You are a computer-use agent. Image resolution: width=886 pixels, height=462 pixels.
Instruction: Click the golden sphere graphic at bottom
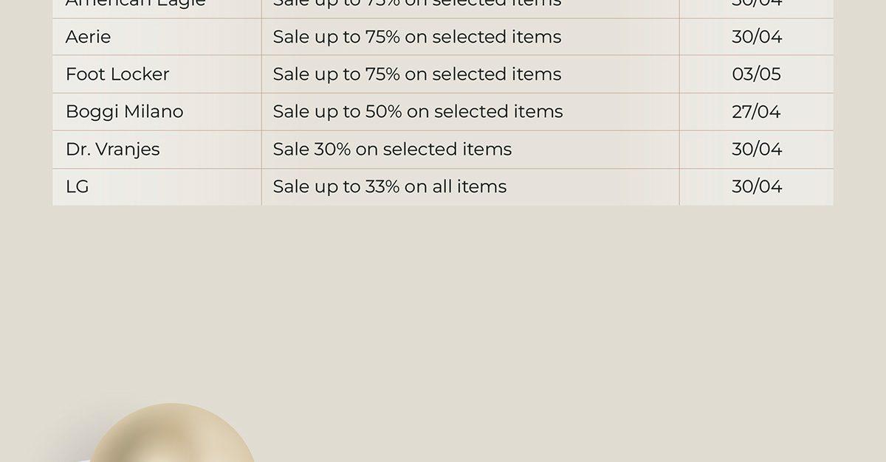172,435
